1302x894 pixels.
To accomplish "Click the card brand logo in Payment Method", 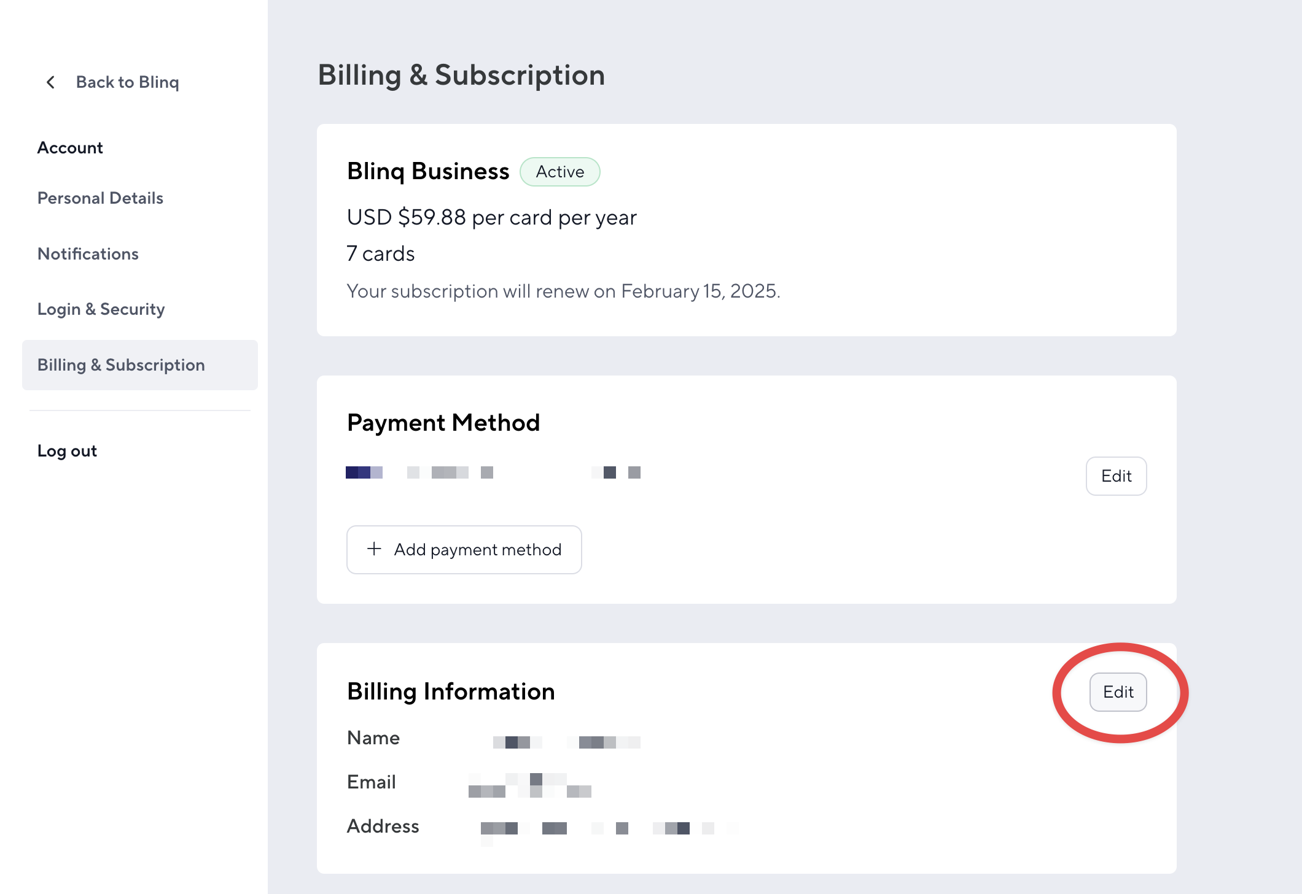I will click(x=364, y=472).
